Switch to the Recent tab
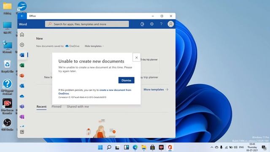Viewport: 270px width, 152px height. pos(41,107)
